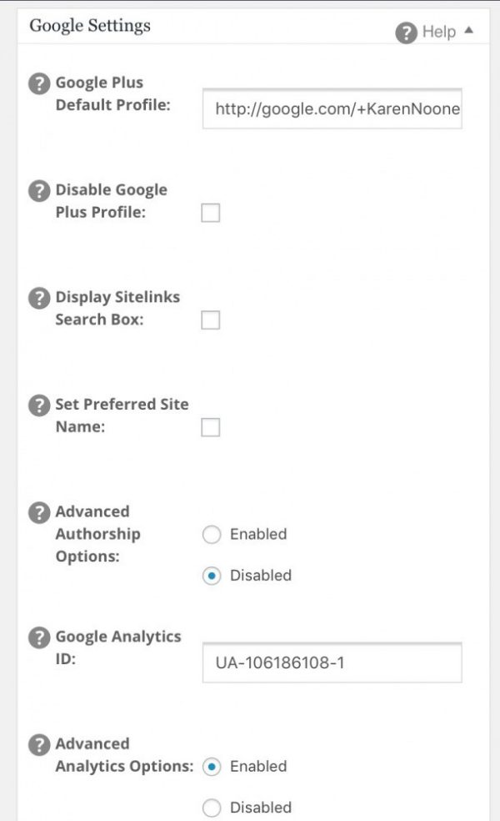This screenshot has width=500, height=821.
Task: Click inside the Google Plus Default Profile field
Action: [331, 109]
